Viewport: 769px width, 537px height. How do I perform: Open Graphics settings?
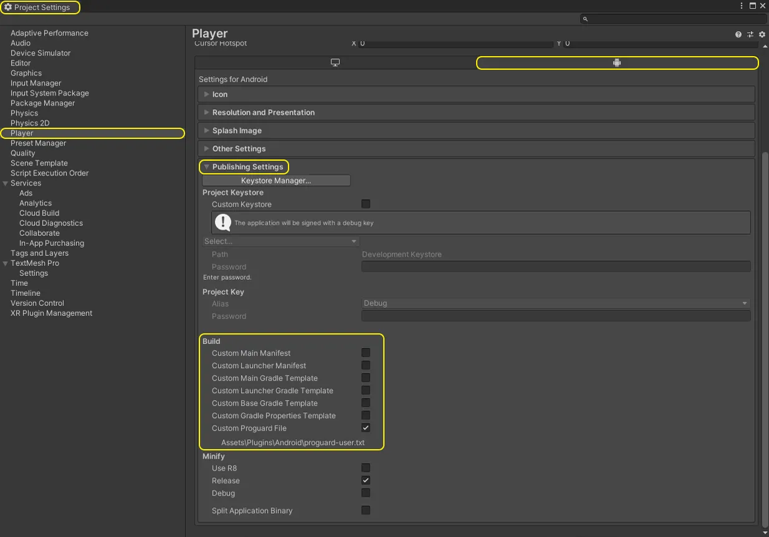click(x=26, y=73)
